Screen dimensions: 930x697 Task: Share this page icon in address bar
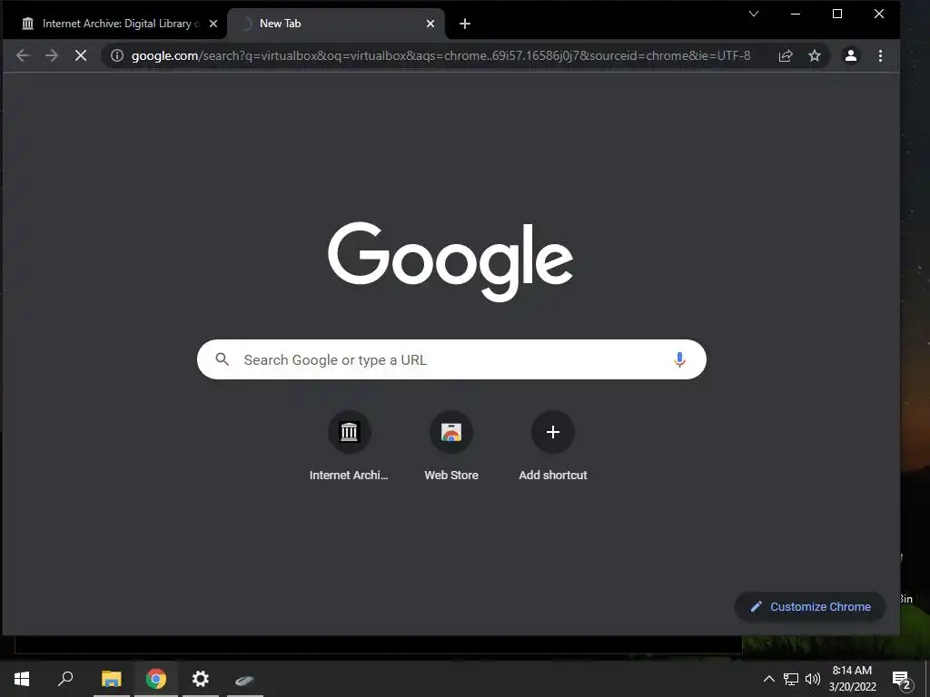click(x=786, y=55)
